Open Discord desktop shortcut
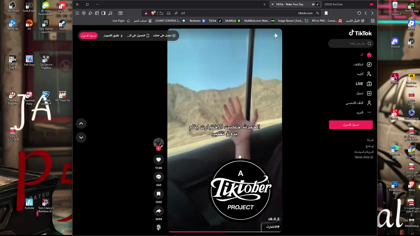This screenshot has height=236, width=420. (395, 43)
